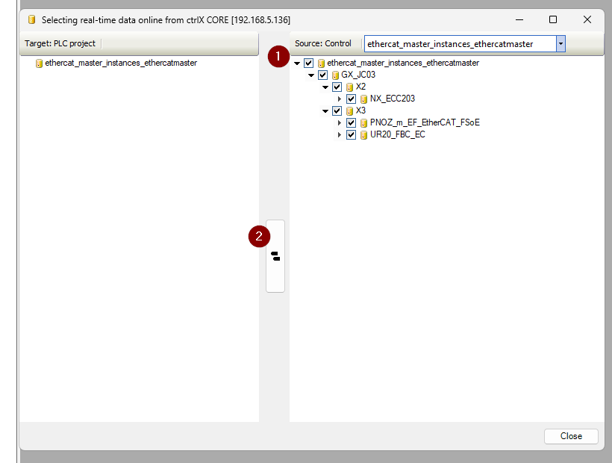Select the GX_JC03 label
Viewport: 612px width, 463px height.
click(358, 75)
